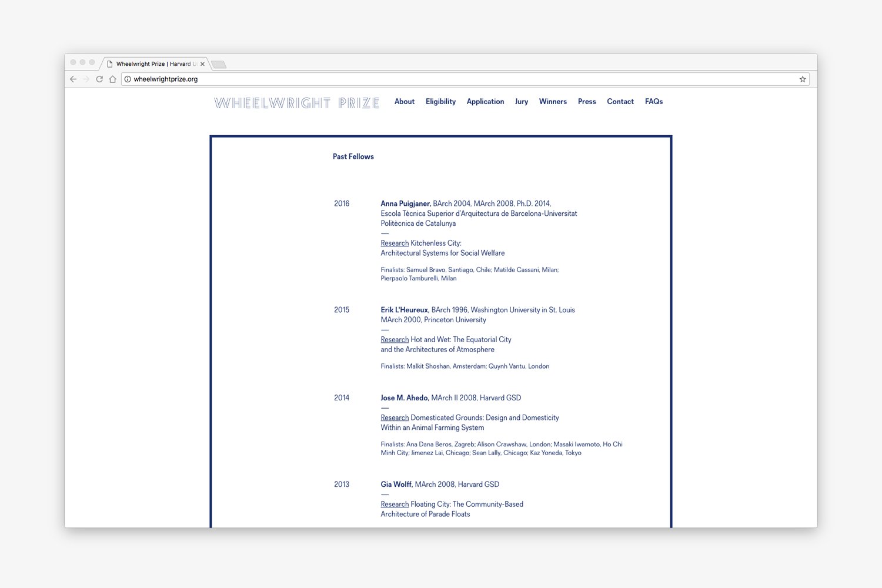
Task: Click finalists line with Malkit Shoshan
Action: pos(465,366)
